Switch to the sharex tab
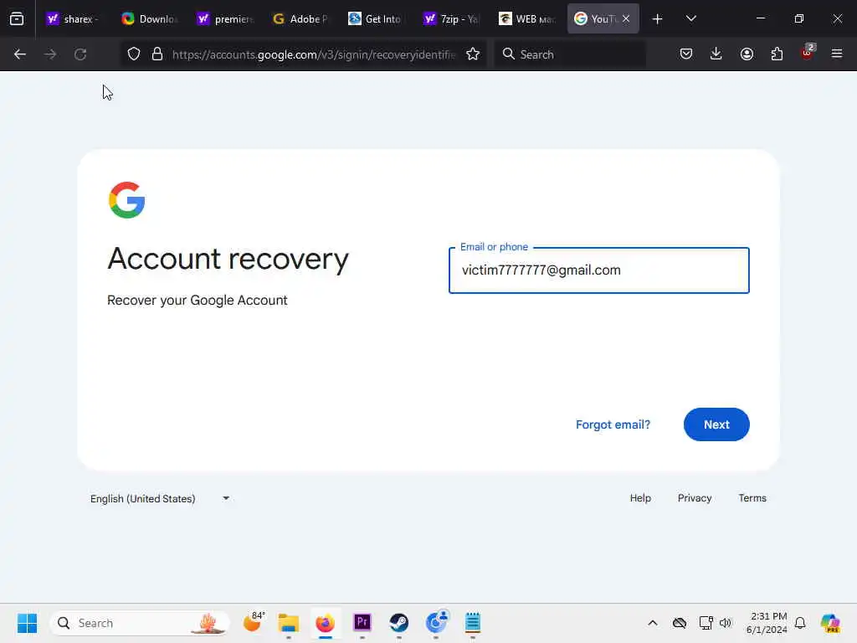Image resolution: width=857 pixels, height=643 pixels. 74,19
